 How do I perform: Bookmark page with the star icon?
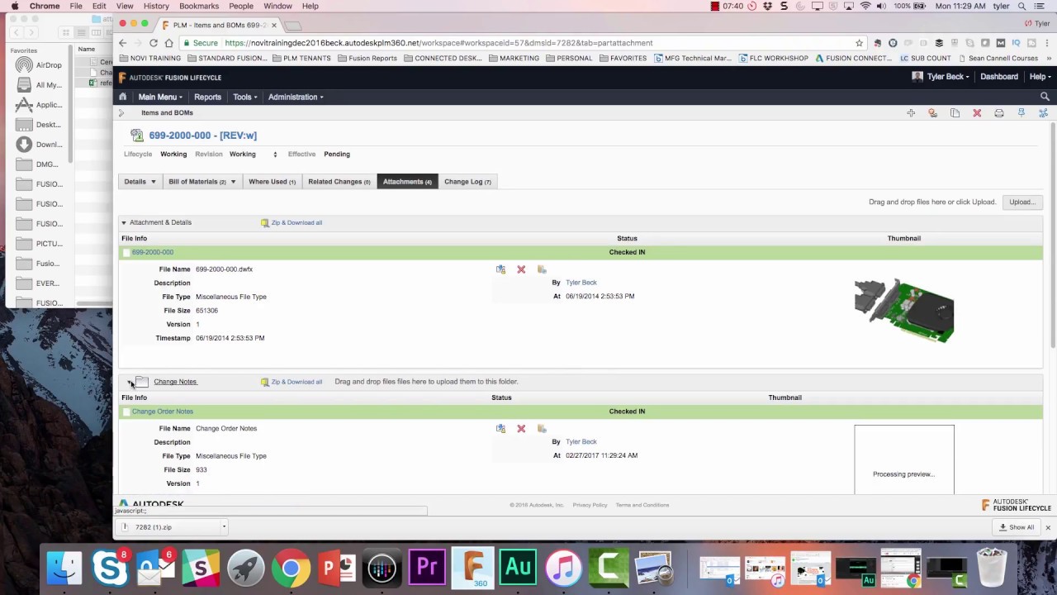click(x=860, y=43)
